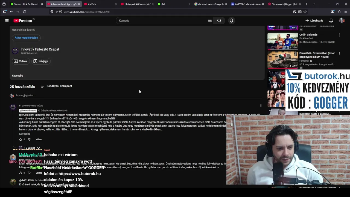Like the pinned @iveoveiveove comment

tap(21, 139)
